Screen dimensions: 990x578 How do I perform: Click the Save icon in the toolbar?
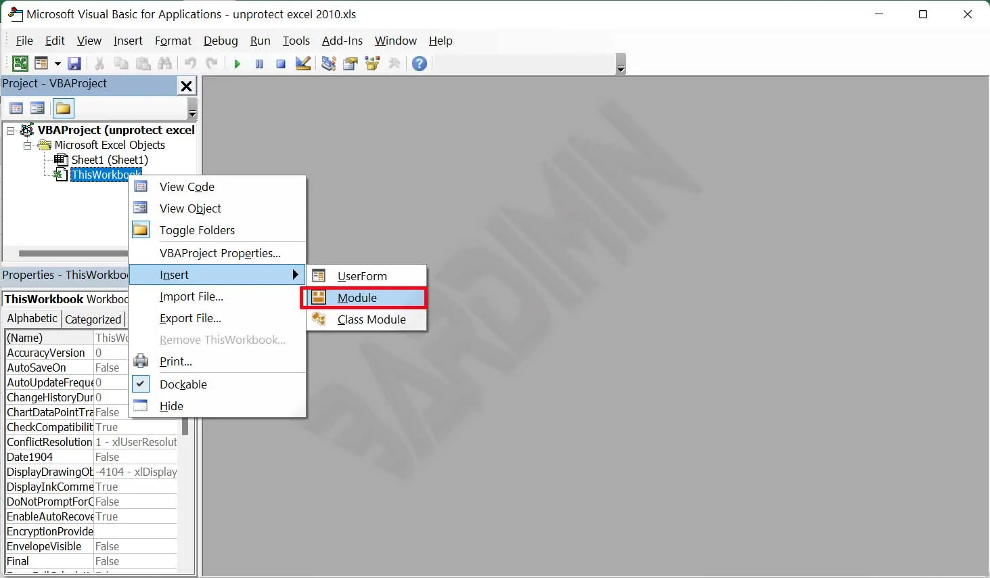point(74,64)
